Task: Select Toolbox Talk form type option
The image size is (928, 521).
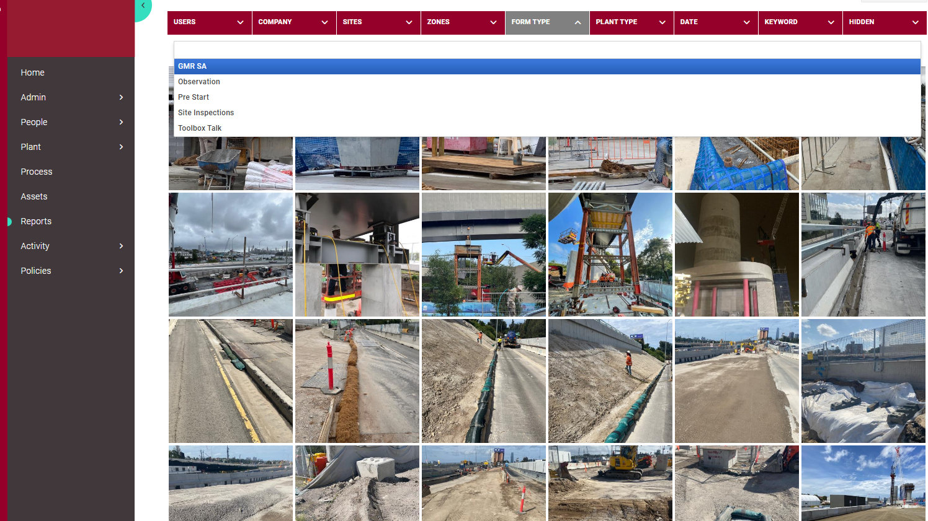Action: point(547,128)
